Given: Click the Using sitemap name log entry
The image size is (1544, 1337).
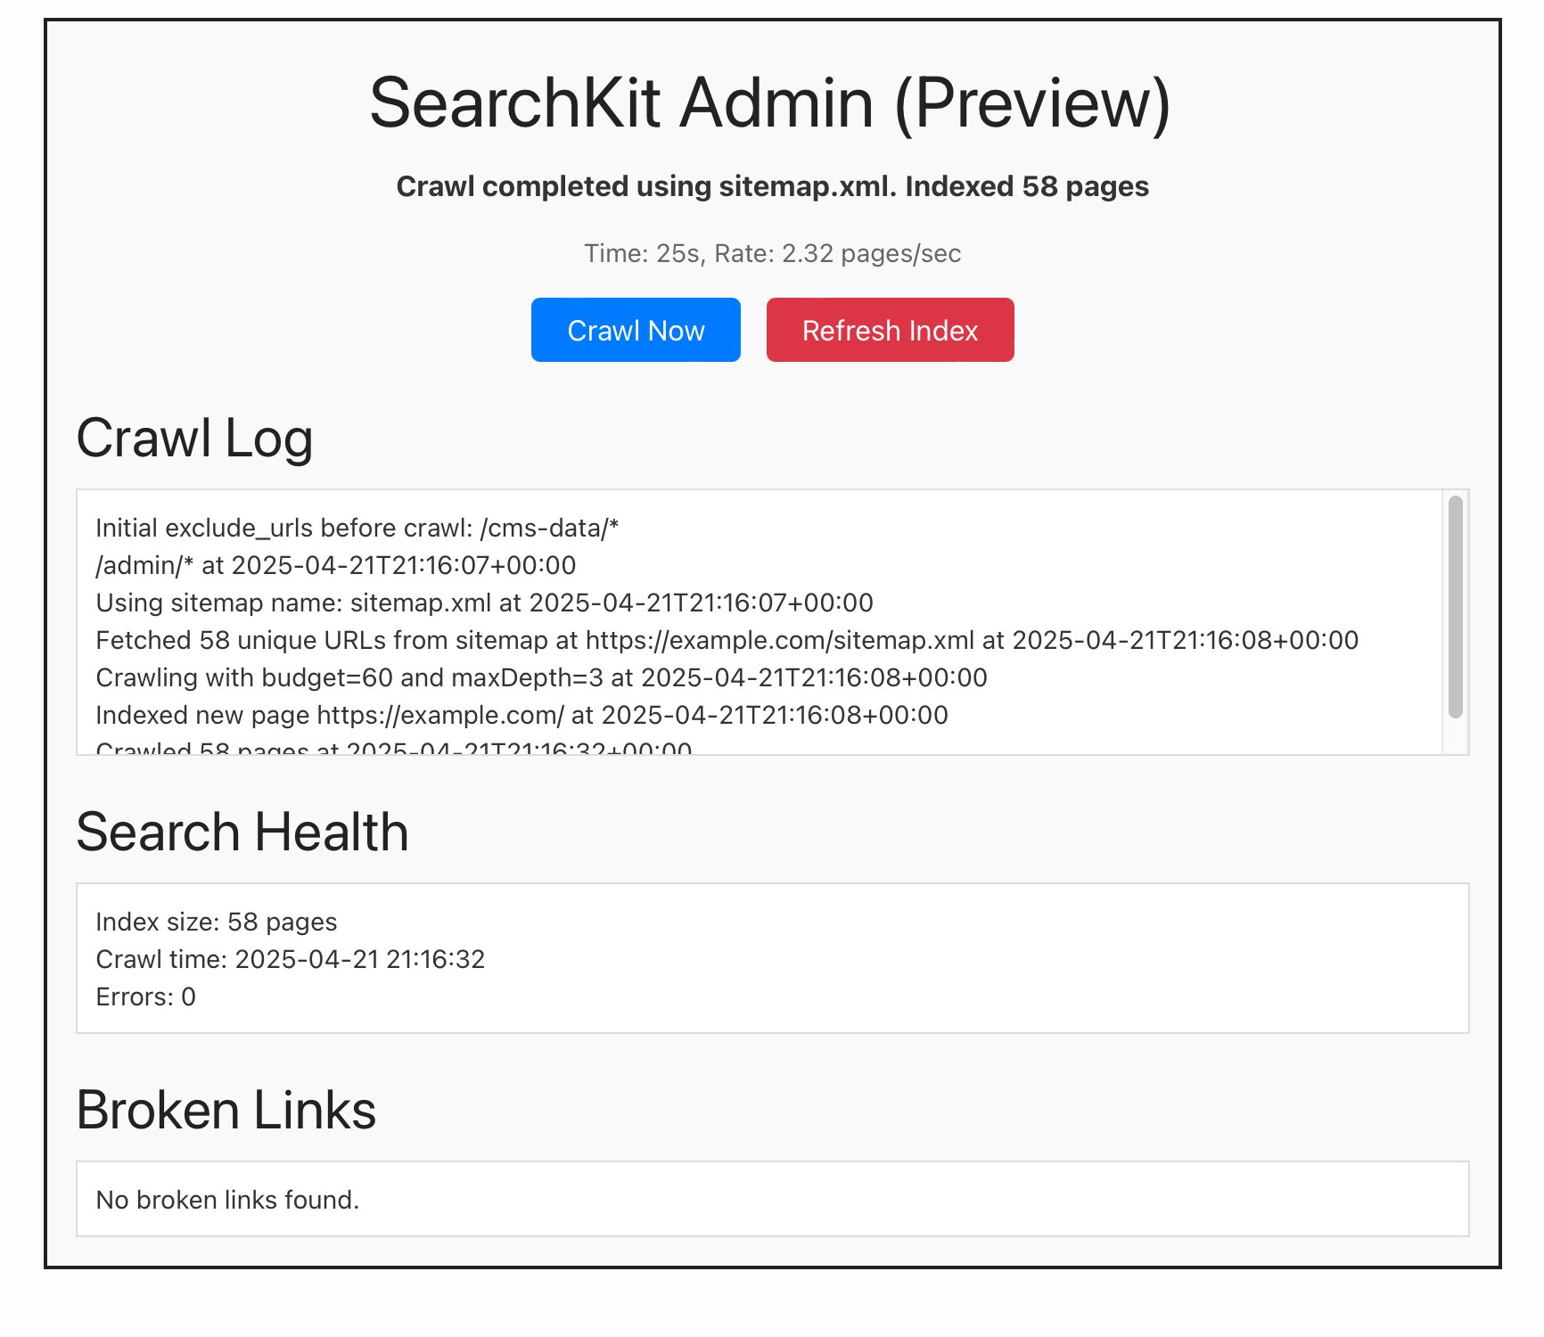Looking at the screenshot, I should point(484,603).
